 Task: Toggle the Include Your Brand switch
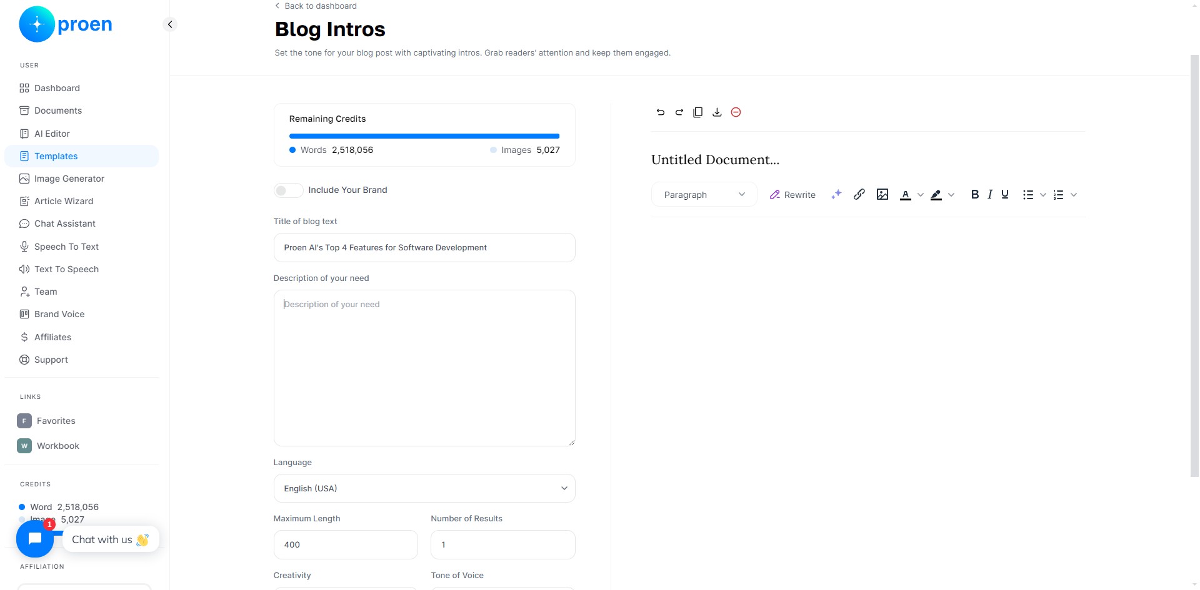pos(288,190)
